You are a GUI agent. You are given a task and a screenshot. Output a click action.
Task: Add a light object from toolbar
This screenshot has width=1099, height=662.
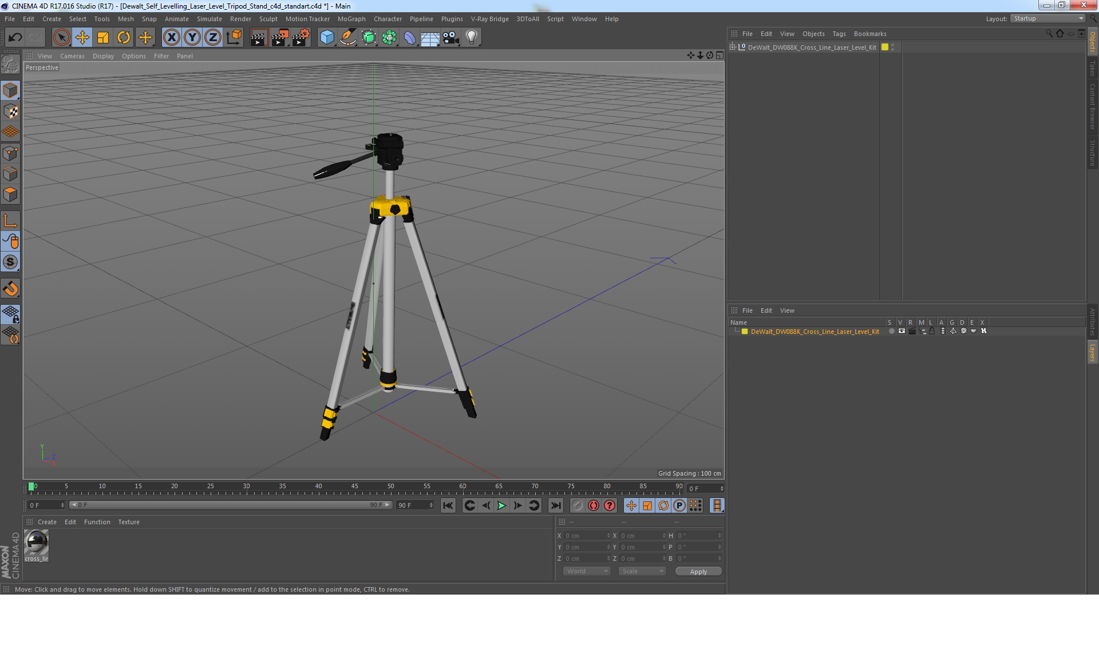471,38
